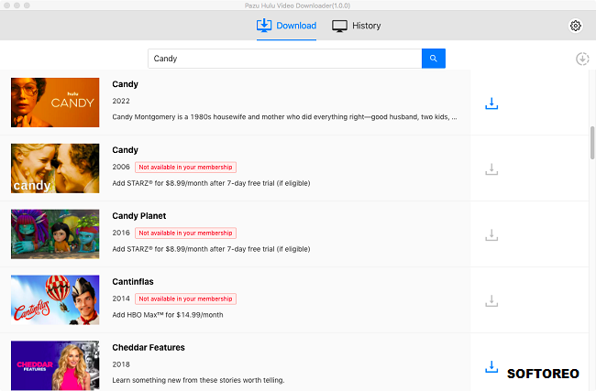Click Add STARZ text under Candy 2006
Image resolution: width=596 pixels, height=391 pixels.
[x=211, y=183]
